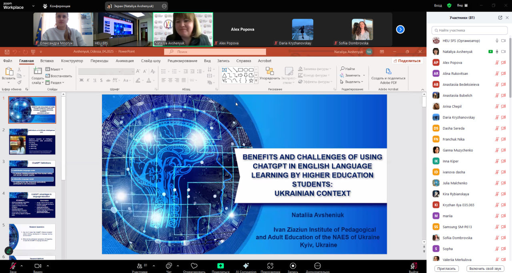Viewport: 512px width, 273px height.
Task: Pop out the Participants panel
Action: [x=500, y=18]
